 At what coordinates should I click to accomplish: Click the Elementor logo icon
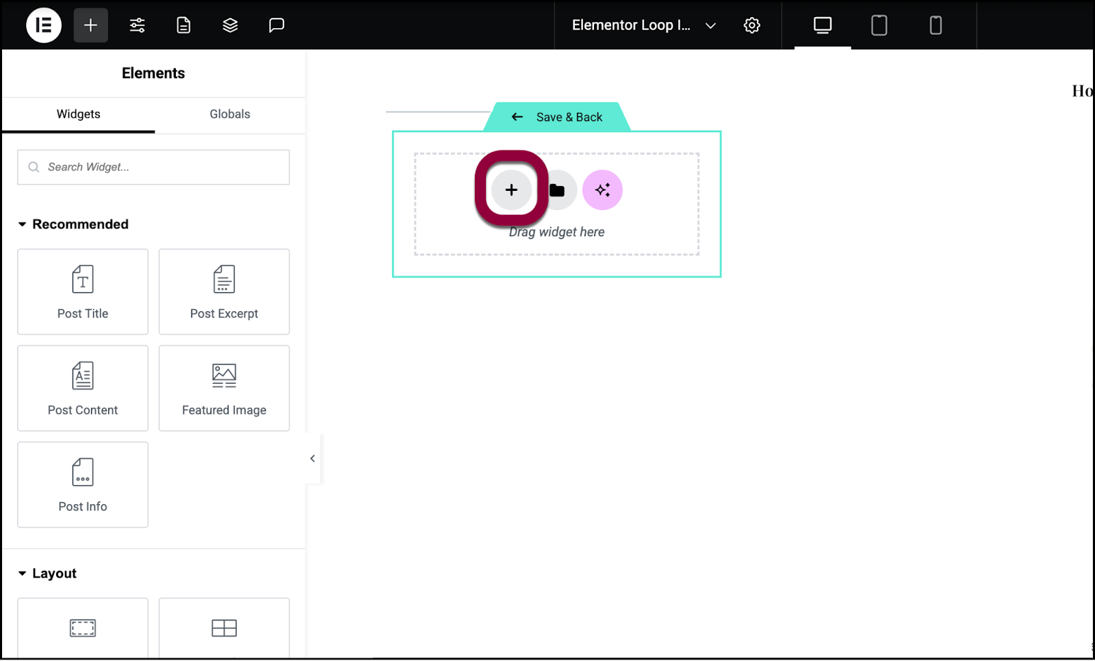[44, 25]
